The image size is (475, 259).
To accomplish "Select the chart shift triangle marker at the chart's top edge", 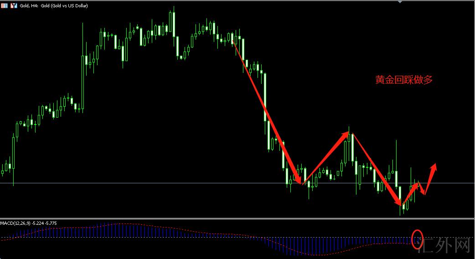I will (400, 2).
